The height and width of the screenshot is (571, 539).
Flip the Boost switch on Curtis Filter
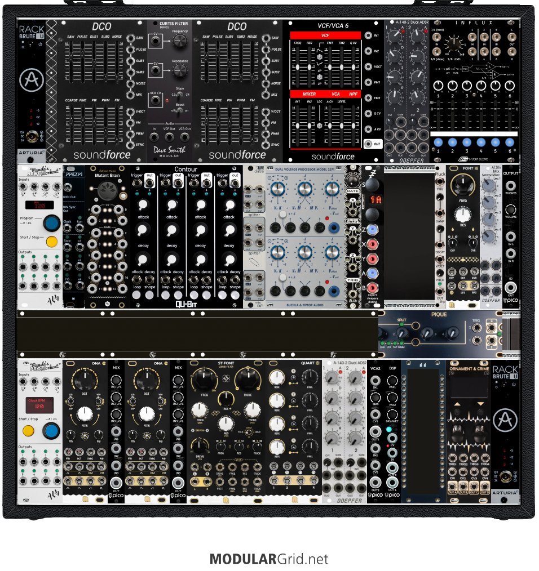(x=180, y=111)
